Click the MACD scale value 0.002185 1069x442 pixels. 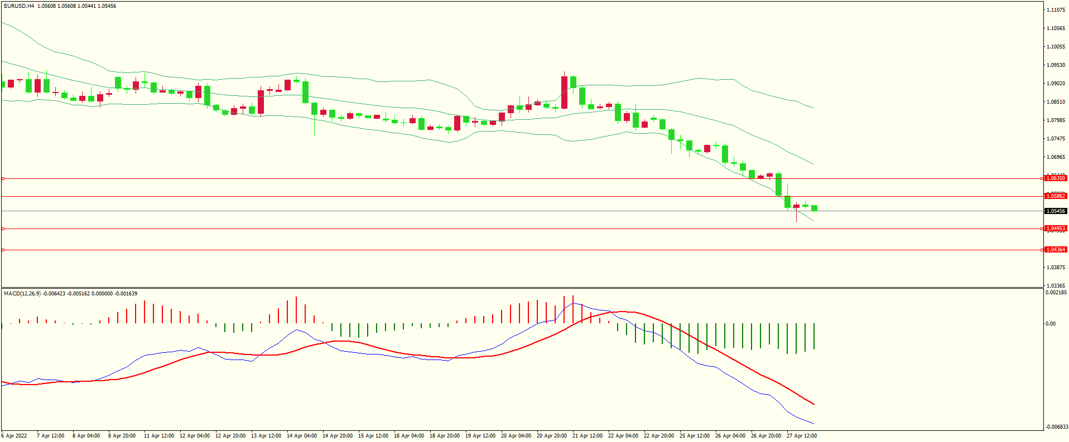(1056, 293)
